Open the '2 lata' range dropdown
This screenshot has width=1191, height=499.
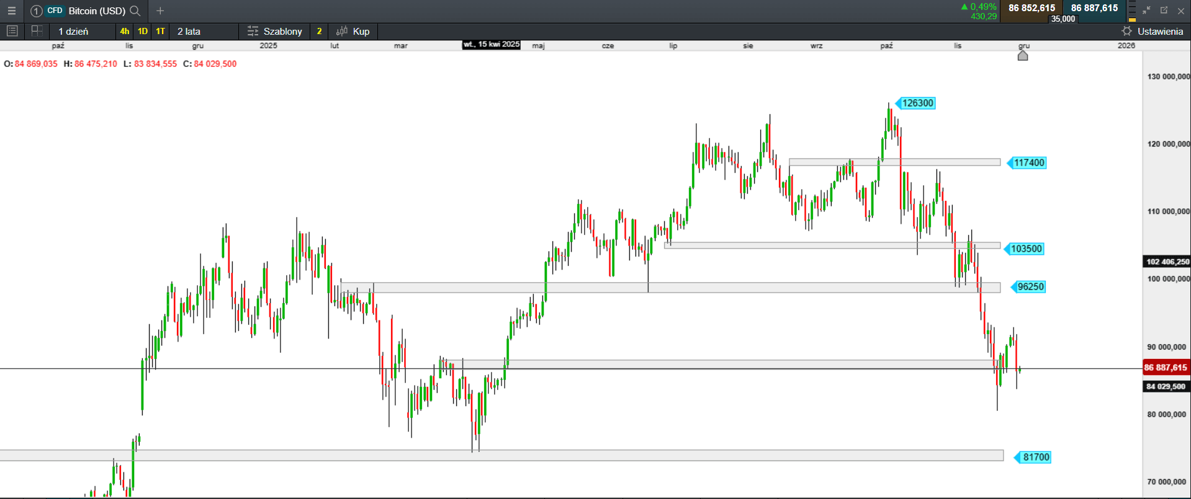(x=189, y=31)
